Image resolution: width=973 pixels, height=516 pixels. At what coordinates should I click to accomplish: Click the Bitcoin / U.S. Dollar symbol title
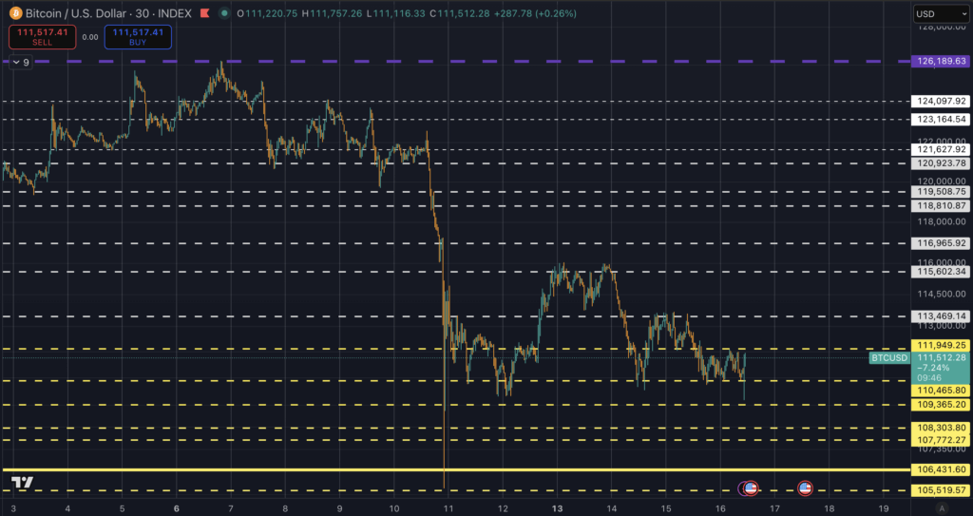click(x=79, y=13)
